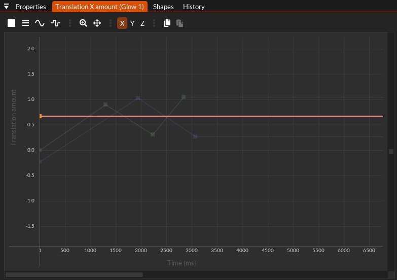This screenshot has width=397, height=280.
Task: Toggle the X axis curve button
Action: pos(122,23)
